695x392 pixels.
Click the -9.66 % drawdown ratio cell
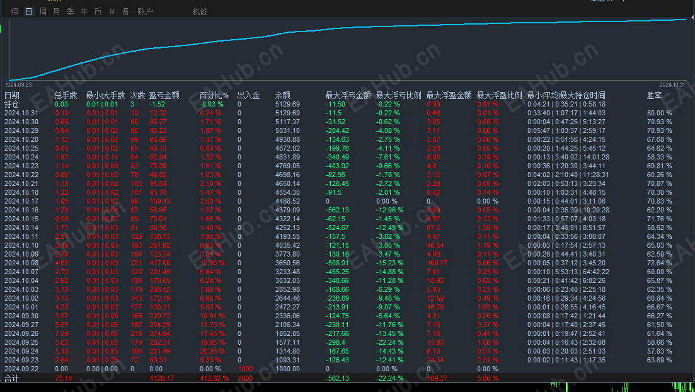[388, 166]
